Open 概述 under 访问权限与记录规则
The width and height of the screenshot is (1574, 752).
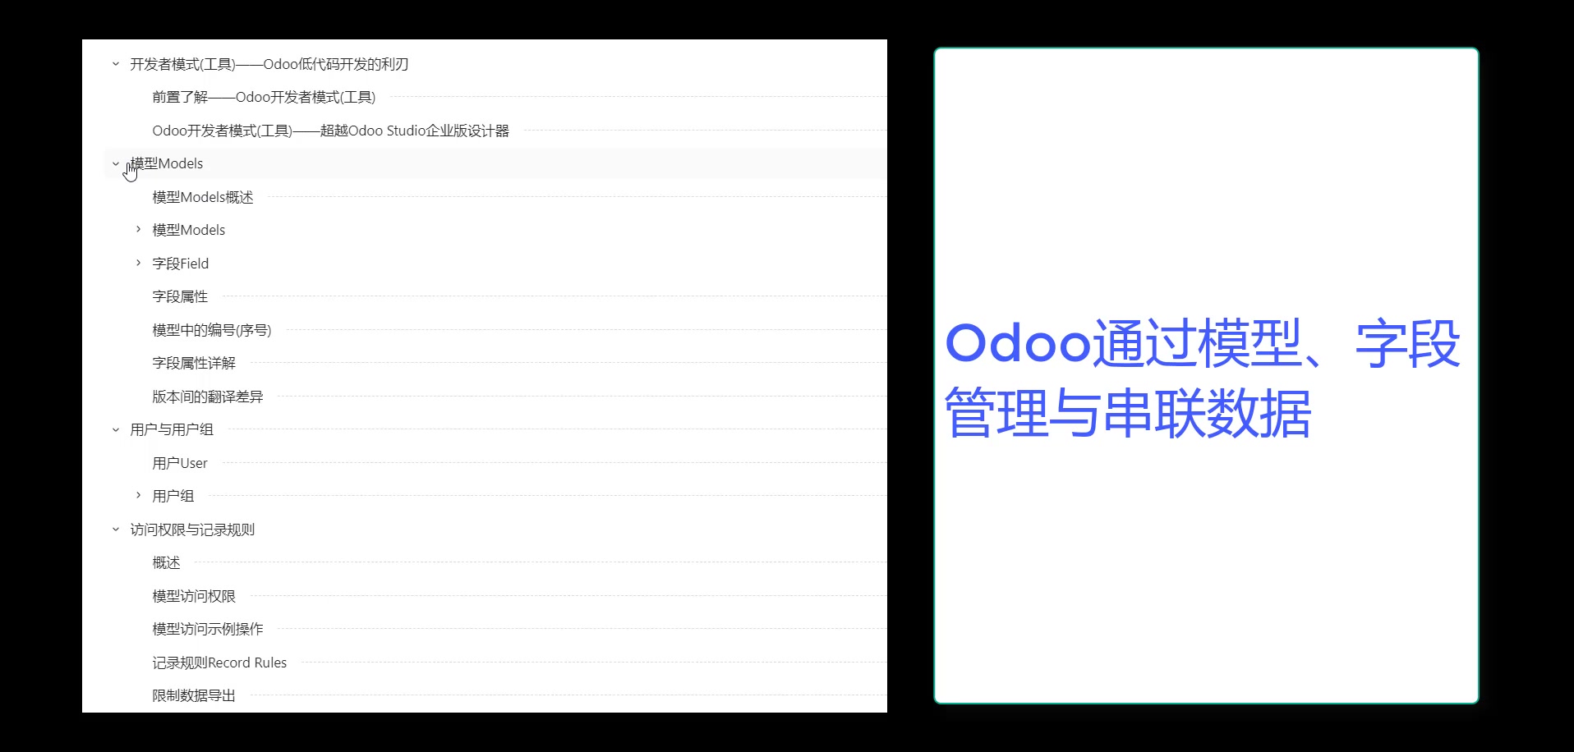point(166,562)
